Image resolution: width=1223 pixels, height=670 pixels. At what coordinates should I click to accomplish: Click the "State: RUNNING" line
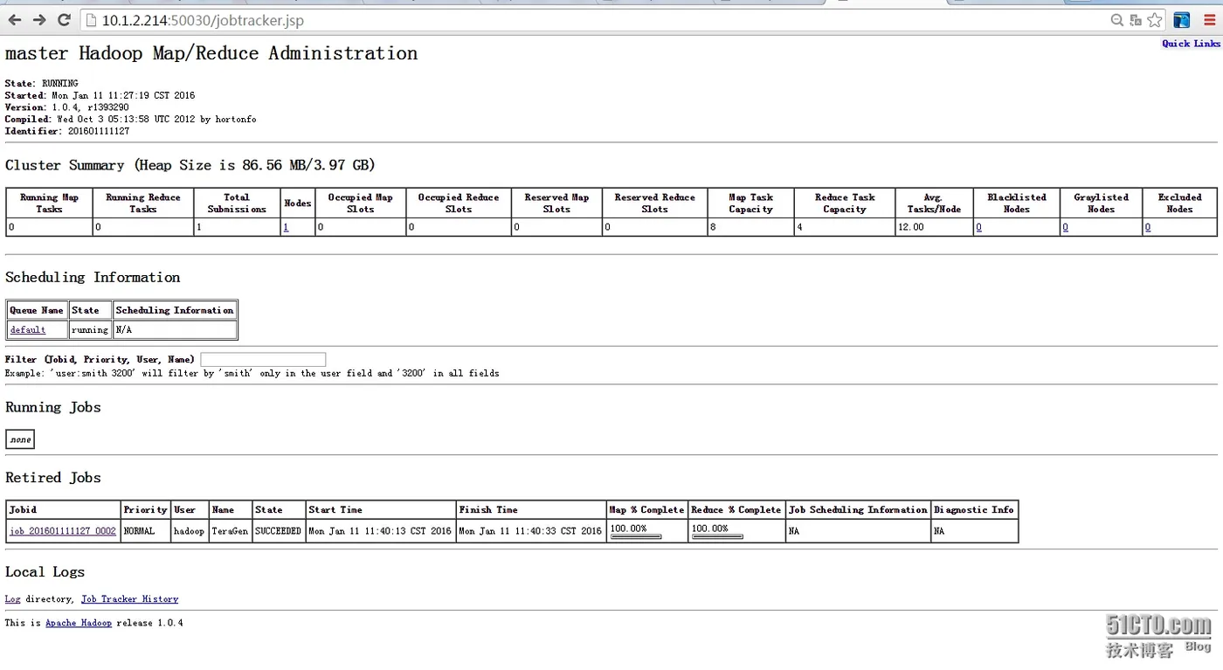coord(41,84)
